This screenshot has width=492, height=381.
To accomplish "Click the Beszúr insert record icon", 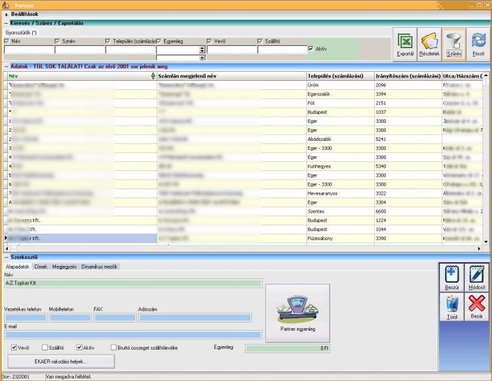I will pyautogui.click(x=452, y=277).
